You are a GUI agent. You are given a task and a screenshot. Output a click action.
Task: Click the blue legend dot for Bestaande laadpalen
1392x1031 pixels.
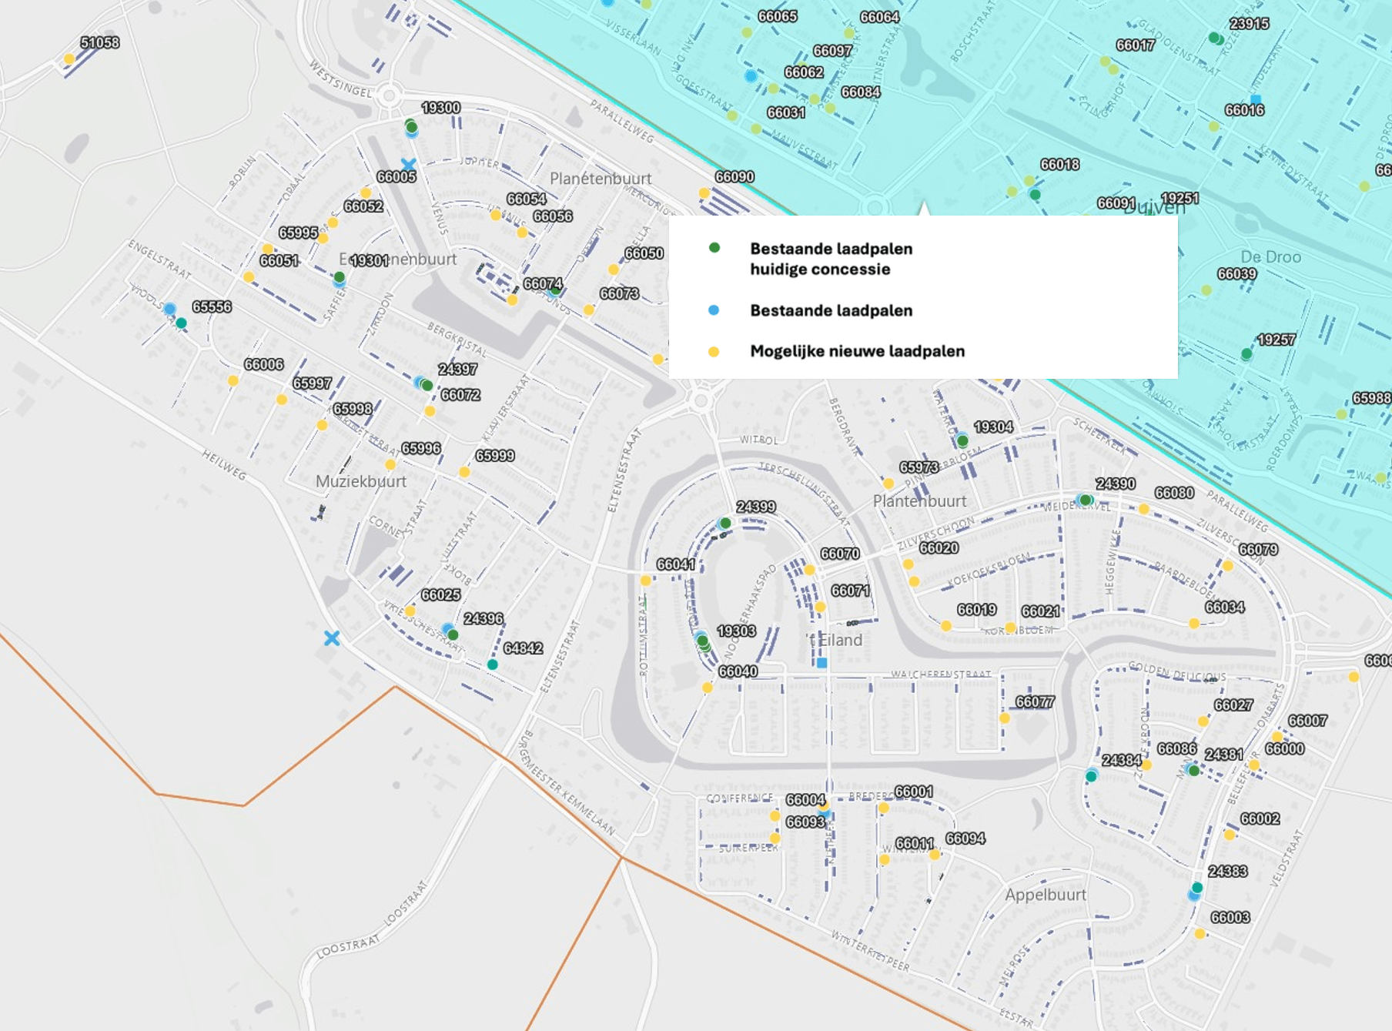coord(714,310)
